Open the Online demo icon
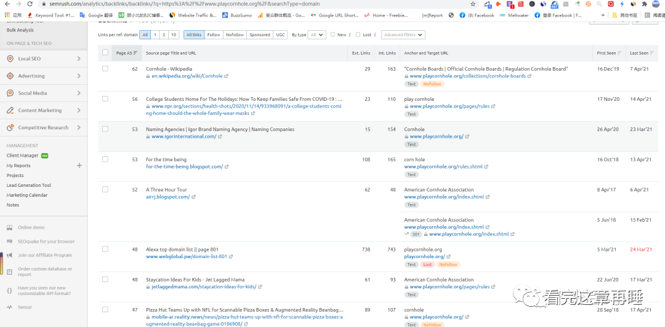 tap(9, 227)
